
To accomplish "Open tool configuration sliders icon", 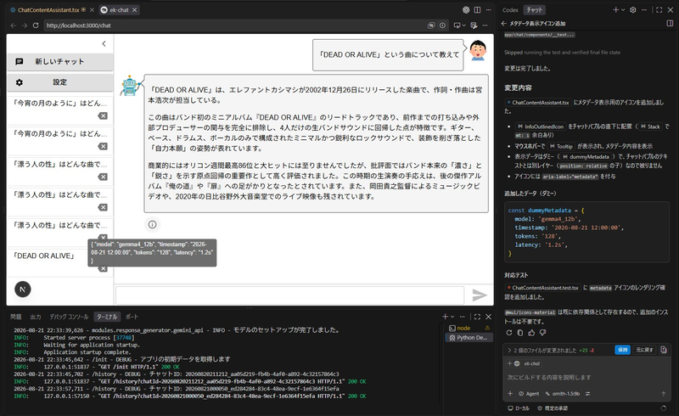I will (x=587, y=393).
